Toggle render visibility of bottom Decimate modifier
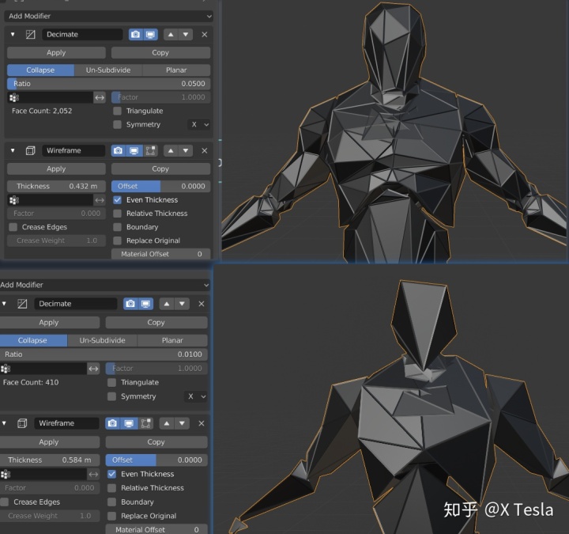The image size is (569, 534). (x=130, y=304)
